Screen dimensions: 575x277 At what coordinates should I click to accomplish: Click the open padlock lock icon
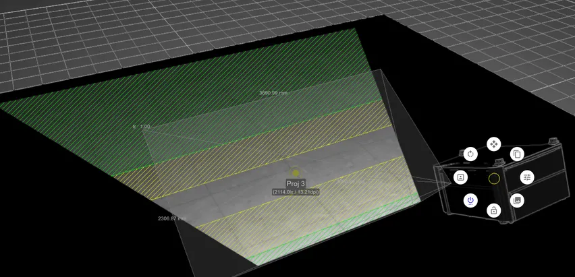[493, 211]
